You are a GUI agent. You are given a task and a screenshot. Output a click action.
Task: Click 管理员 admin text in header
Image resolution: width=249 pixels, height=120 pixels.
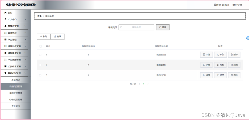221,5
